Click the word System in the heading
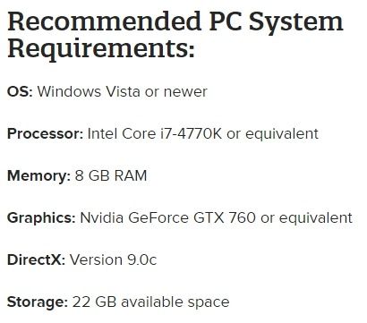Image resolution: width=367 pixels, height=323 pixels. coord(295,22)
